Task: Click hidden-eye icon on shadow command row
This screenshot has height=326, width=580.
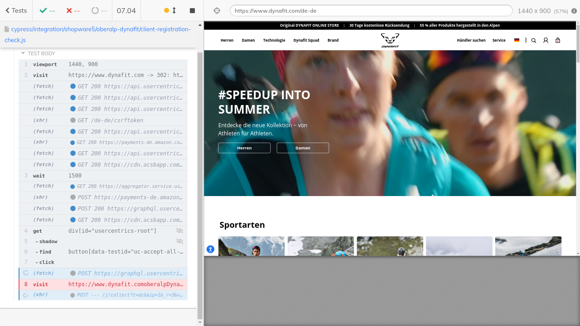Action: coord(179,241)
